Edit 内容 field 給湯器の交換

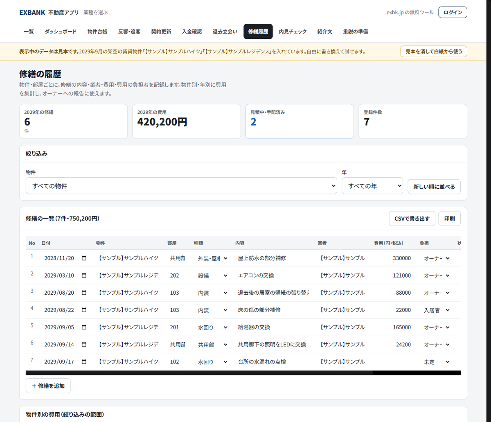[x=273, y=327]
